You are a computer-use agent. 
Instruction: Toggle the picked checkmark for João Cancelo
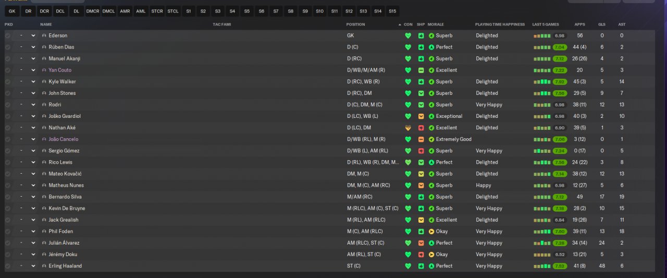tap(7, 139)
